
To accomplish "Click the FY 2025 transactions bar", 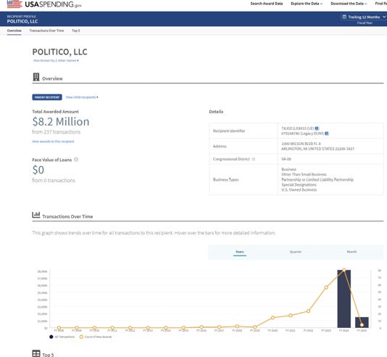I will pos(362,322).
